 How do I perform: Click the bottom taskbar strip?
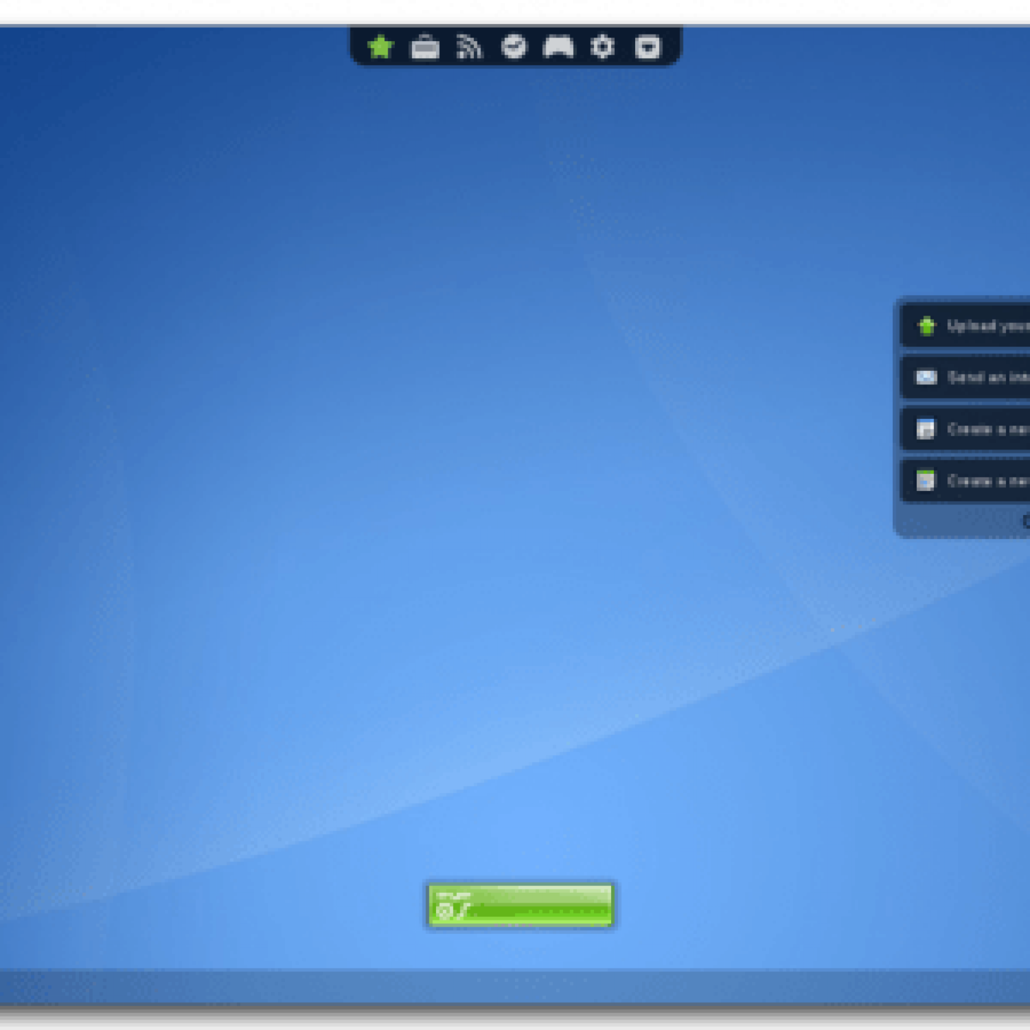pyautogui.click(x=515, y=986)
